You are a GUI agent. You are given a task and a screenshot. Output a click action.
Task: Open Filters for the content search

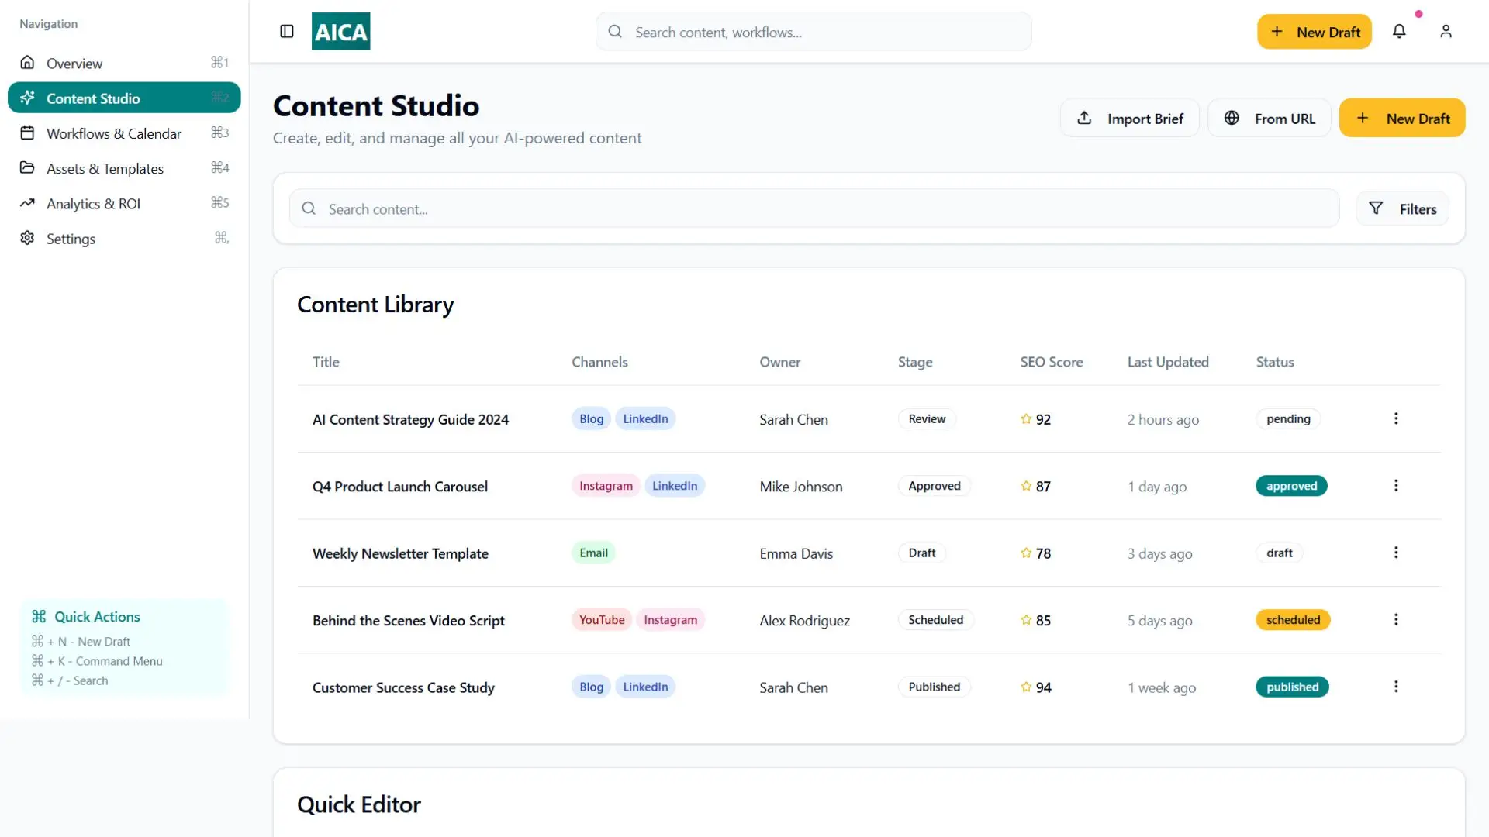tap(1402, 208)
